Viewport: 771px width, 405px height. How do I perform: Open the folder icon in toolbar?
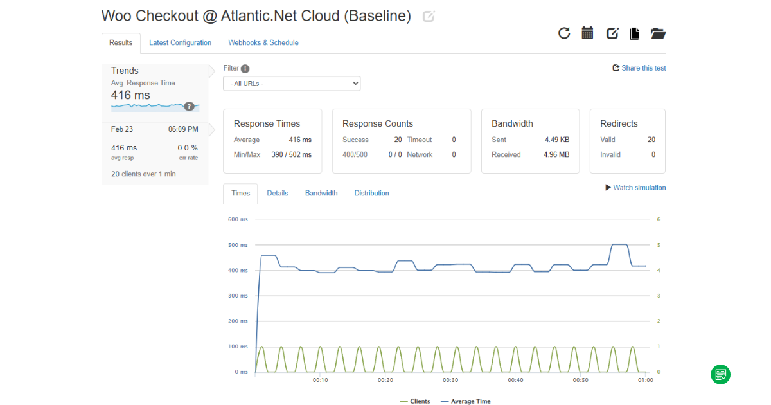658,33
